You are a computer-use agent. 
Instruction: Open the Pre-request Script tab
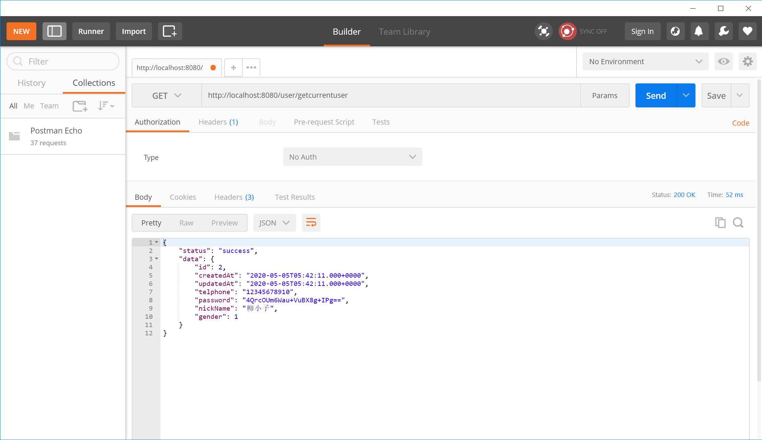tap(324, 122)
